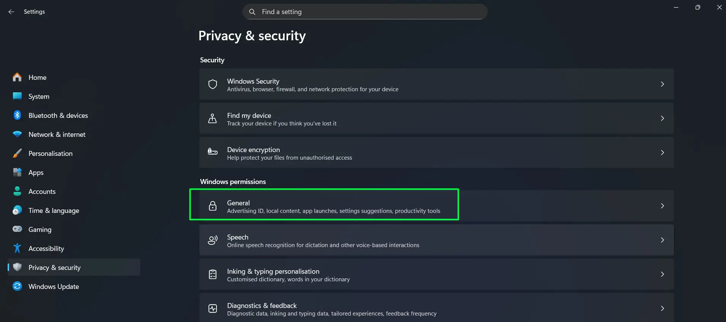Select Accessibility in the navigation menu
The width and height of the screenshot is (726, 322).
(46, 248)
